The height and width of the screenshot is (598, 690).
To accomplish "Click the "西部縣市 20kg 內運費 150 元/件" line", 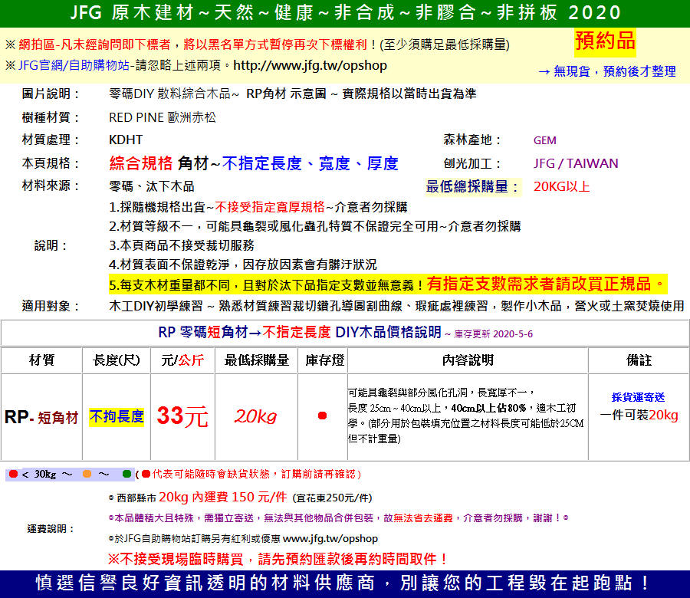I will pyautogui.click(x=198, y=498).
